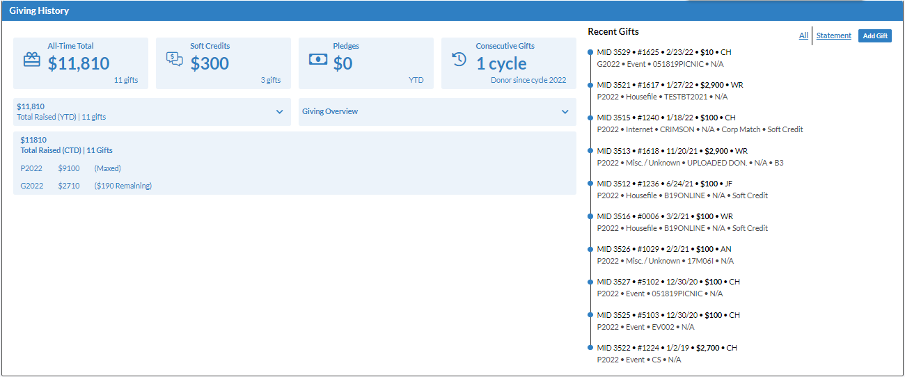Click gift line 'MID 3525 • #5103 • 12/30/20'

pyautogui.click(x=668, y=315)
